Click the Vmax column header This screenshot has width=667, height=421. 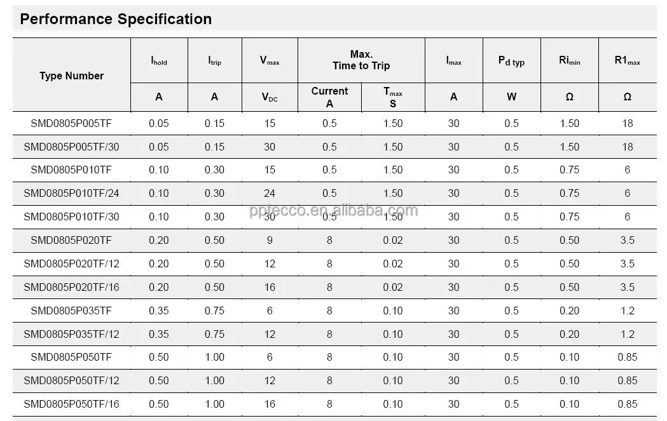(x=270, y=61)
